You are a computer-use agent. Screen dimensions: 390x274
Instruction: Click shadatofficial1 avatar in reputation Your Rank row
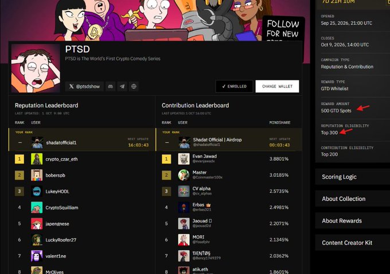pyautogui.click(x=37, y=142)
